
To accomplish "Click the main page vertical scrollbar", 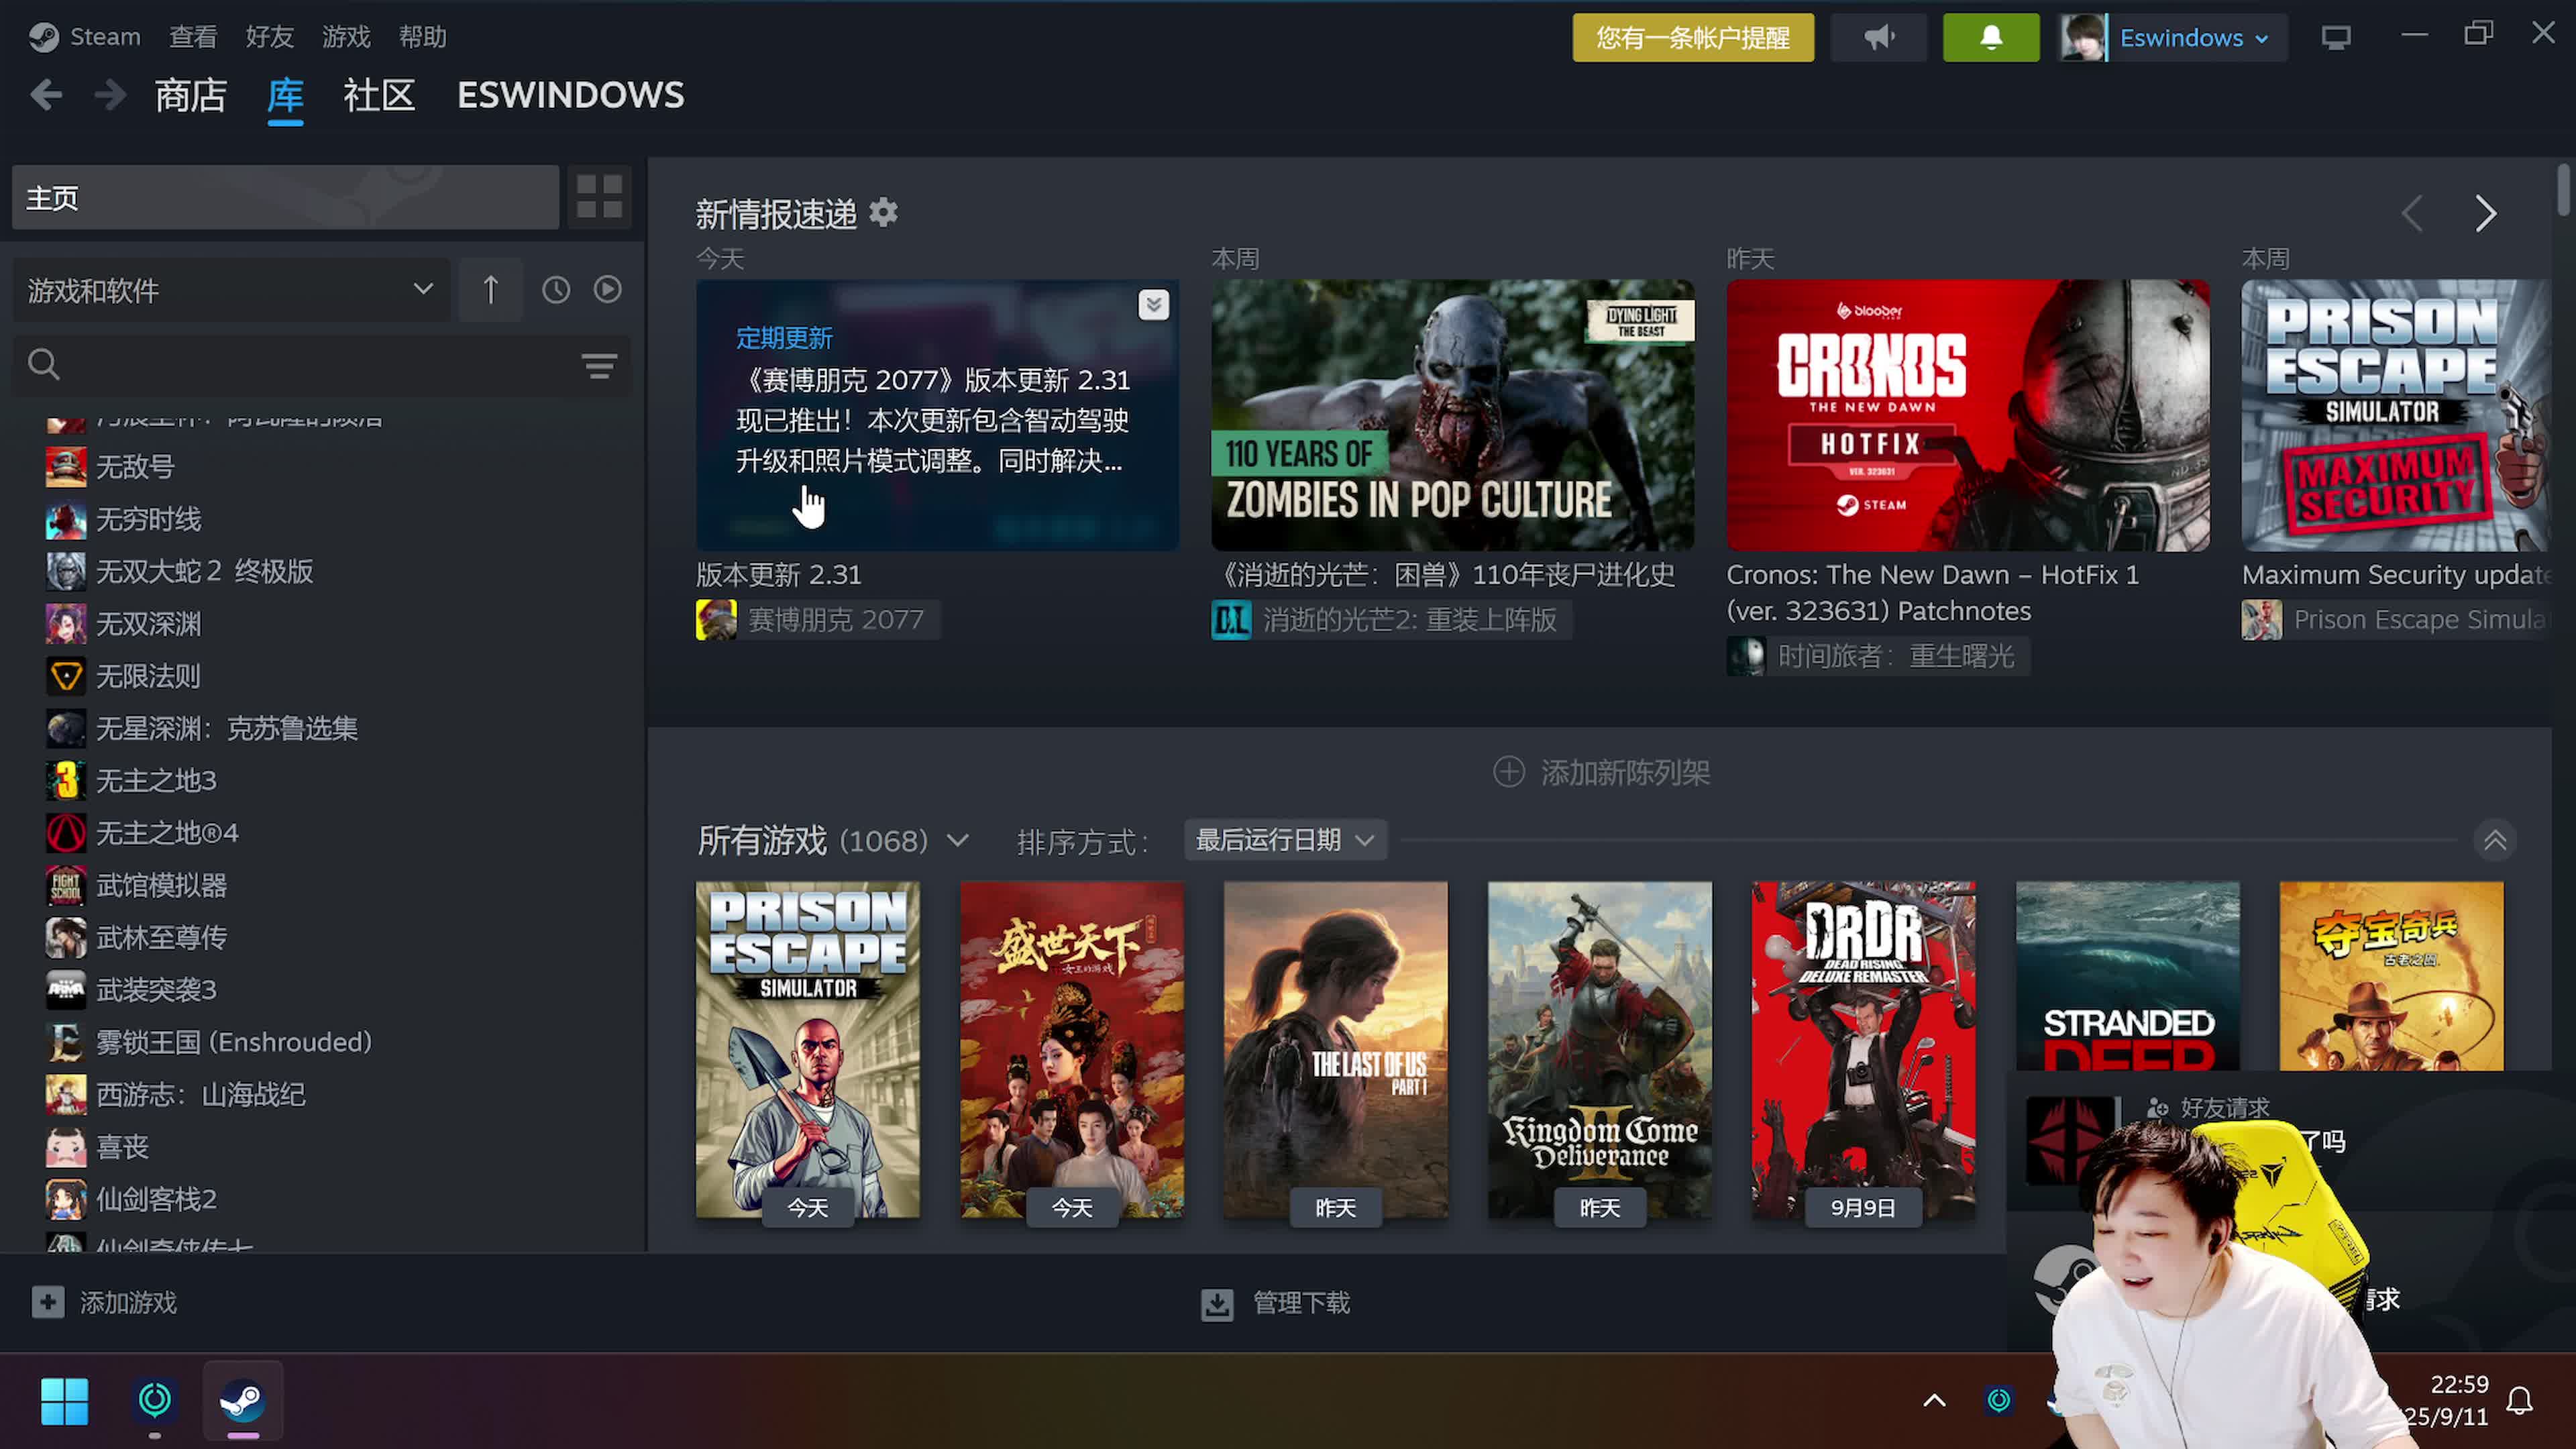I will click(2563, 190).
